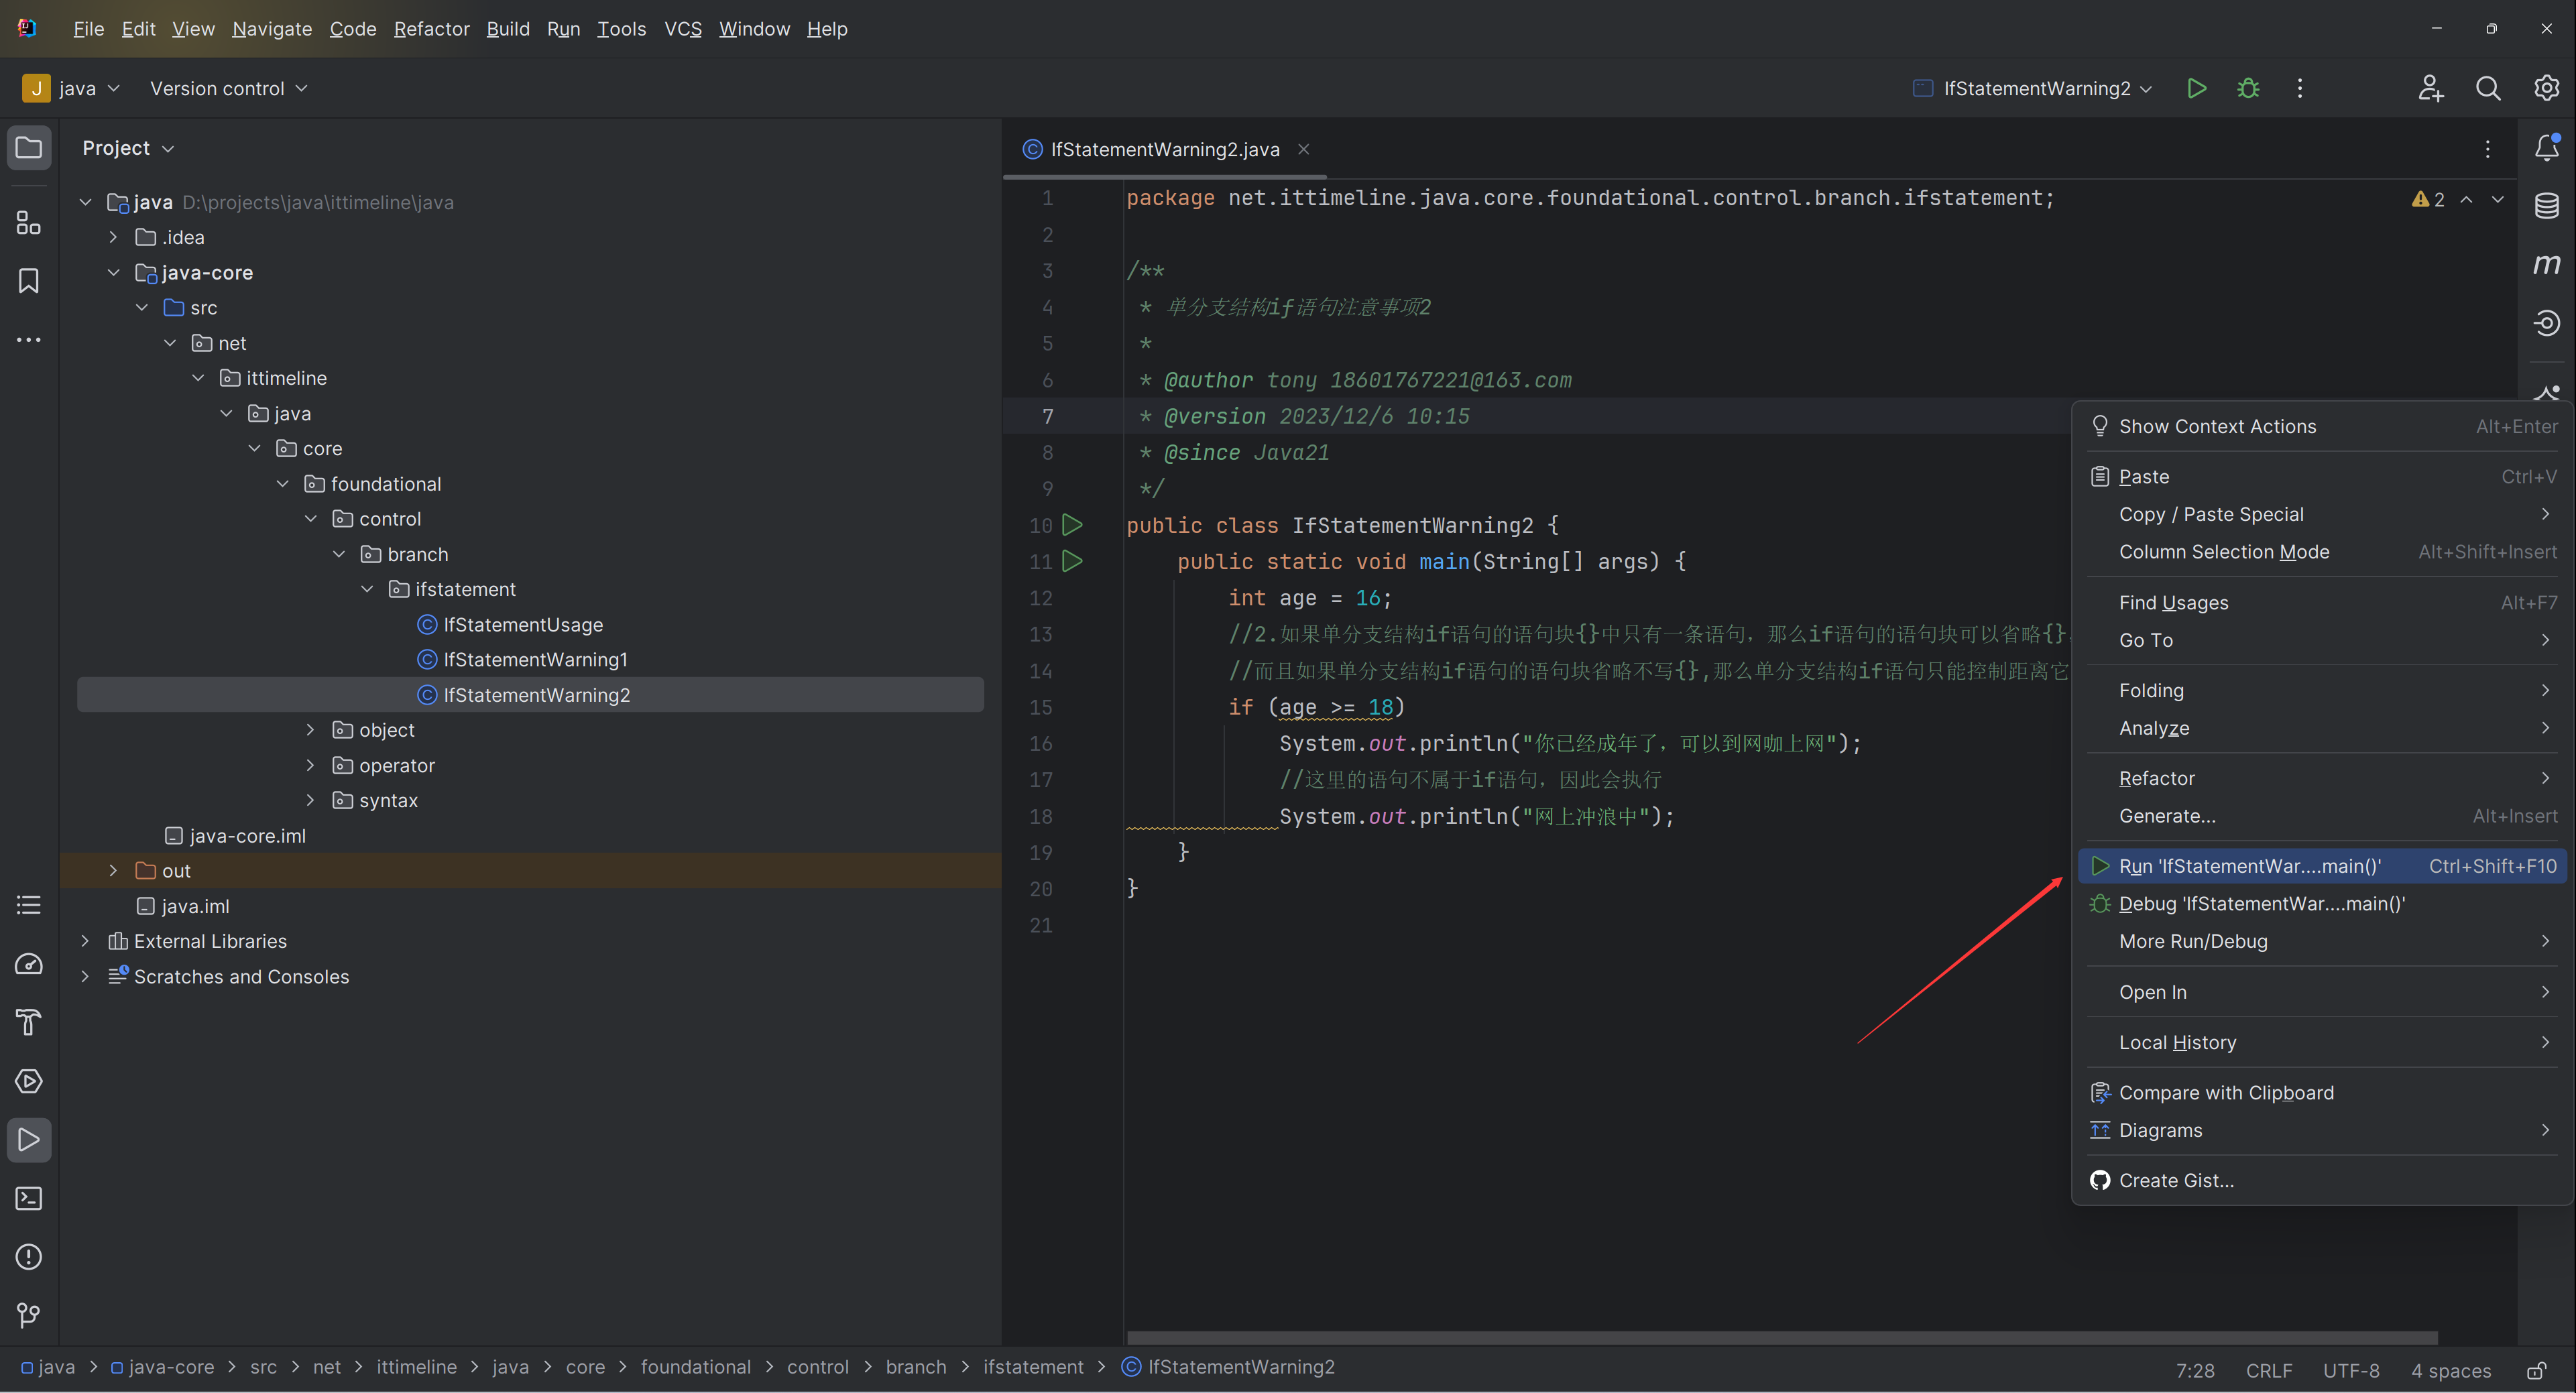The image size is (2576, 1393).
Task: Open Database tool window icon
Action: click(x=2546, y=206)
